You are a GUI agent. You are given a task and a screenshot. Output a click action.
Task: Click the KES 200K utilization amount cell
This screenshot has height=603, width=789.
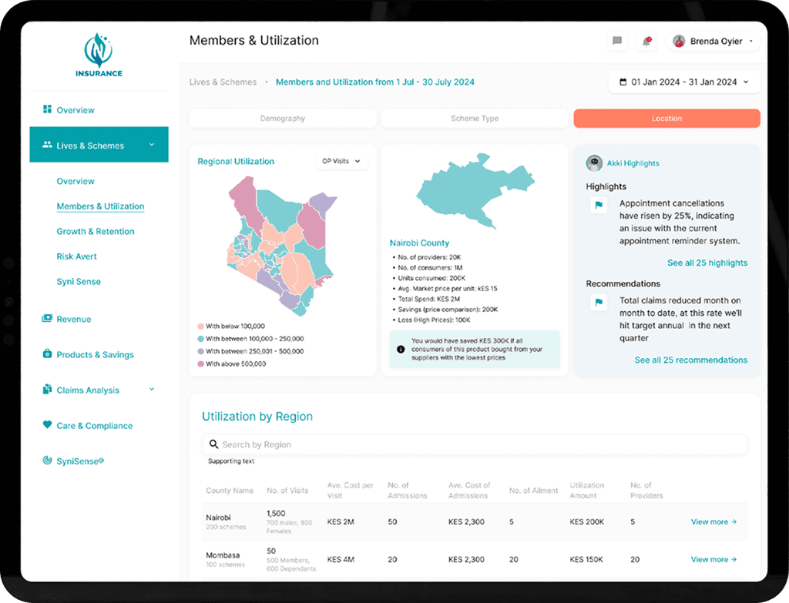coord(586,522)
